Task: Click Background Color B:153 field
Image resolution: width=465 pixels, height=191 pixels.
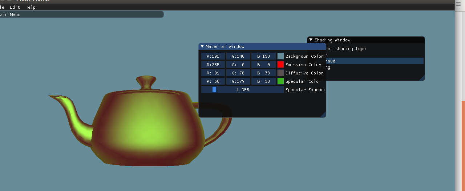Action: [x=263, y=56]
